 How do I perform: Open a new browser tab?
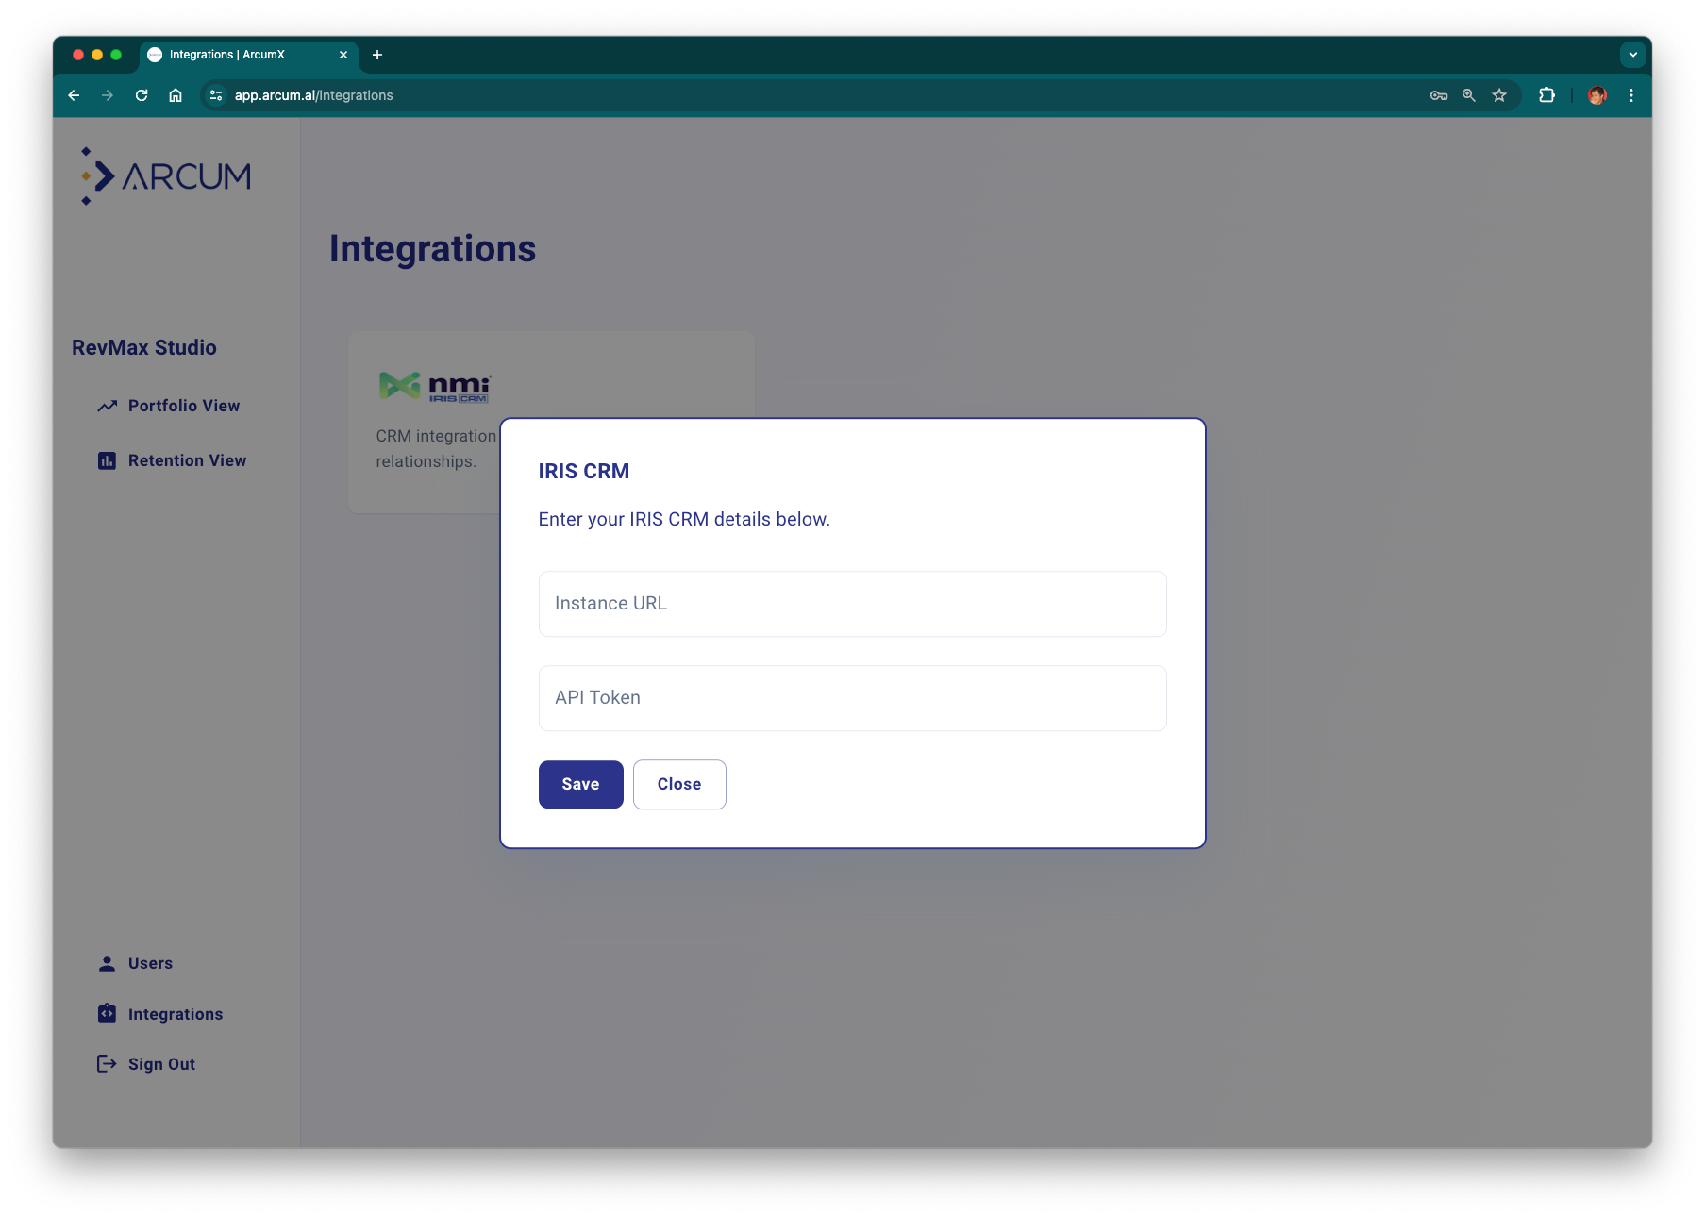click(x=377, y=55)
